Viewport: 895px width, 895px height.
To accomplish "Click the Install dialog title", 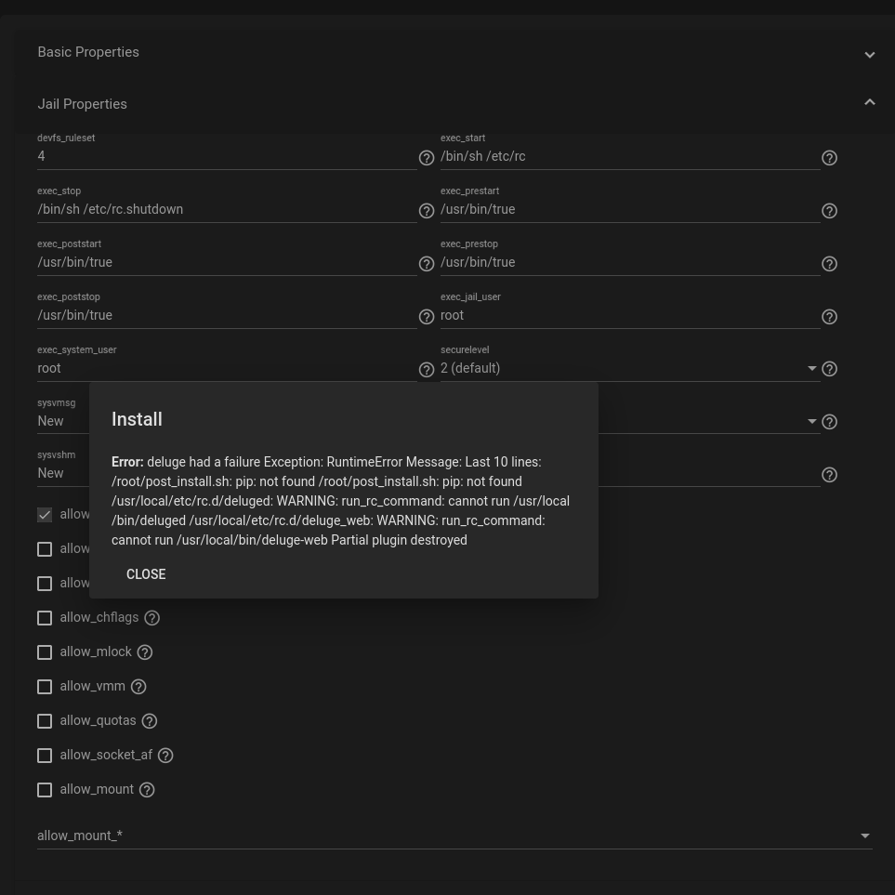I will (137, 419).
